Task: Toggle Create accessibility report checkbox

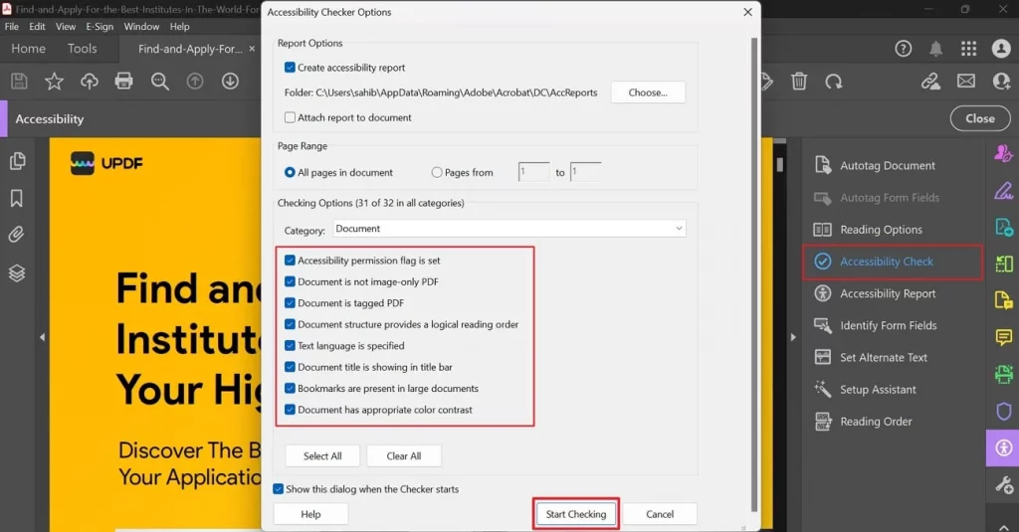Action: click(290, 68)
